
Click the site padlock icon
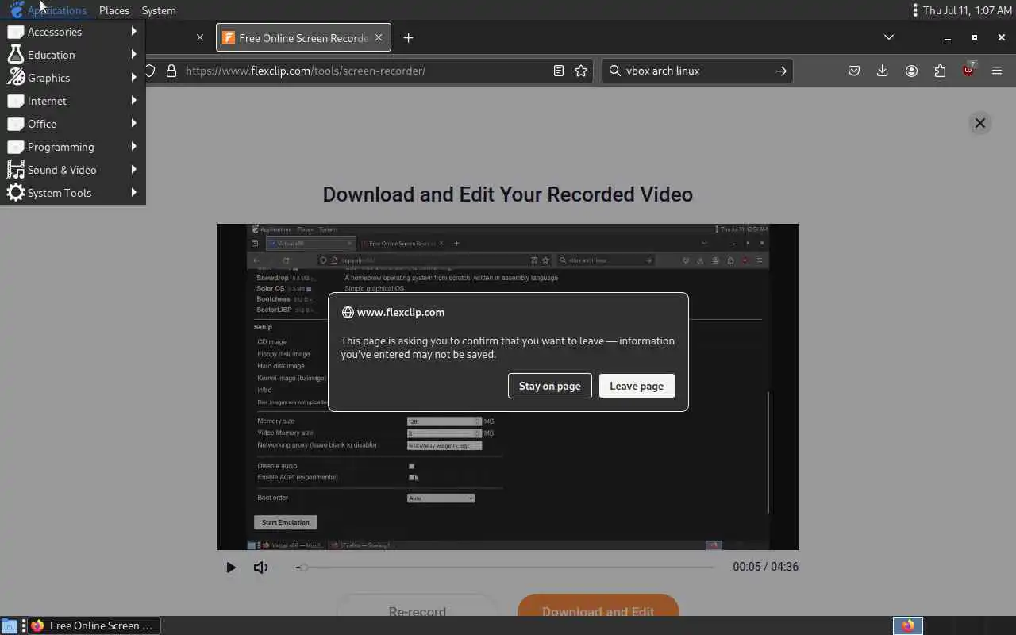coord(171,71)
